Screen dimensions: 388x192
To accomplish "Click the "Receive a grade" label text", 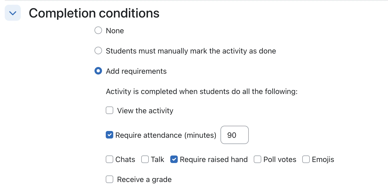I will tap(144, 179).
